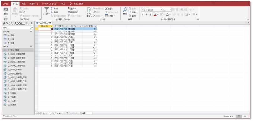Click the text launcher for テキストの書式設定 group
Image resolution: width=253 pixels, height=121 pixels.
[198, 19]
